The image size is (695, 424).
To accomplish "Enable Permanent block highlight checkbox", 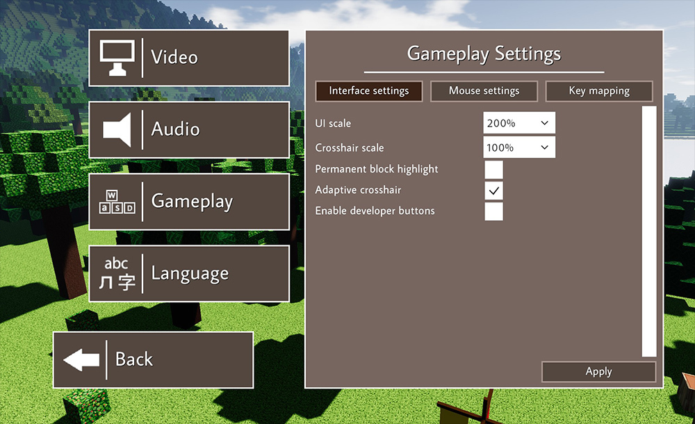I will click(493, 170).
